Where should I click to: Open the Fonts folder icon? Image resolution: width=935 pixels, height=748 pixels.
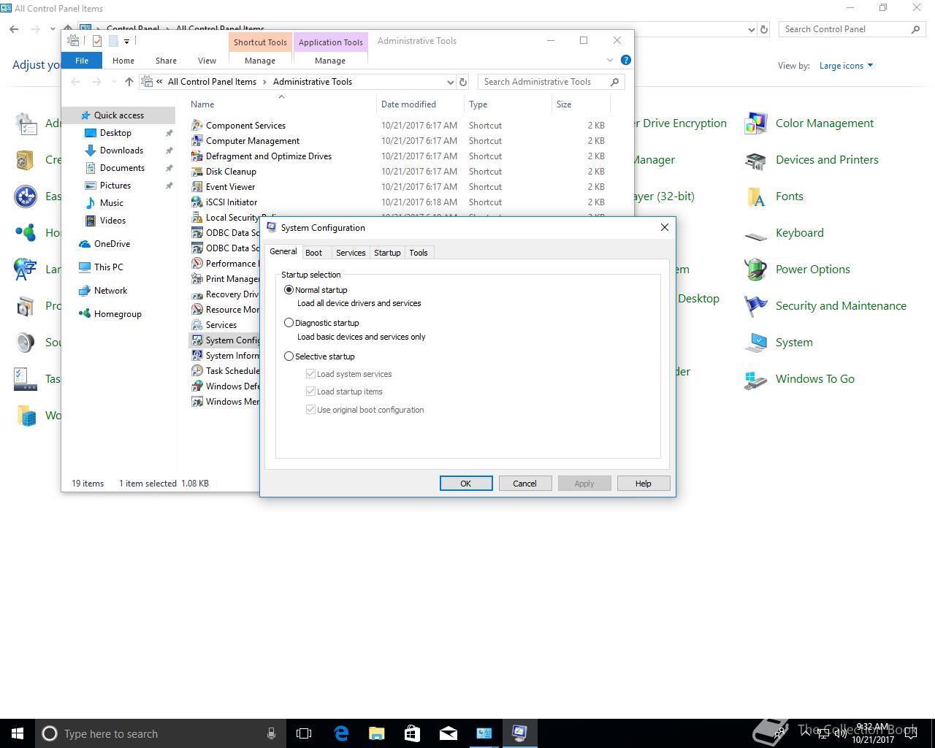(x=755, y=196)
